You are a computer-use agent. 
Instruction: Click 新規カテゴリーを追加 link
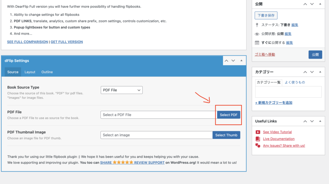pos(274,103)
